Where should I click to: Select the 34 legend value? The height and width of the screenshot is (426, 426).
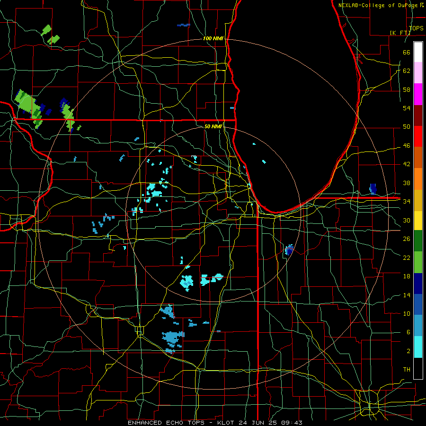pyautogui.click(x=407, y=202)
